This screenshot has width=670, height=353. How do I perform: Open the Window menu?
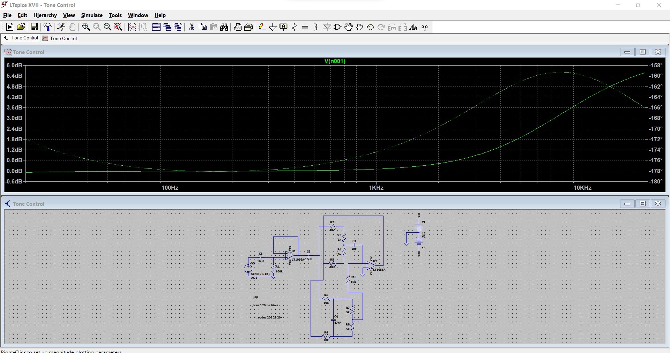click(x=138, y=15)
